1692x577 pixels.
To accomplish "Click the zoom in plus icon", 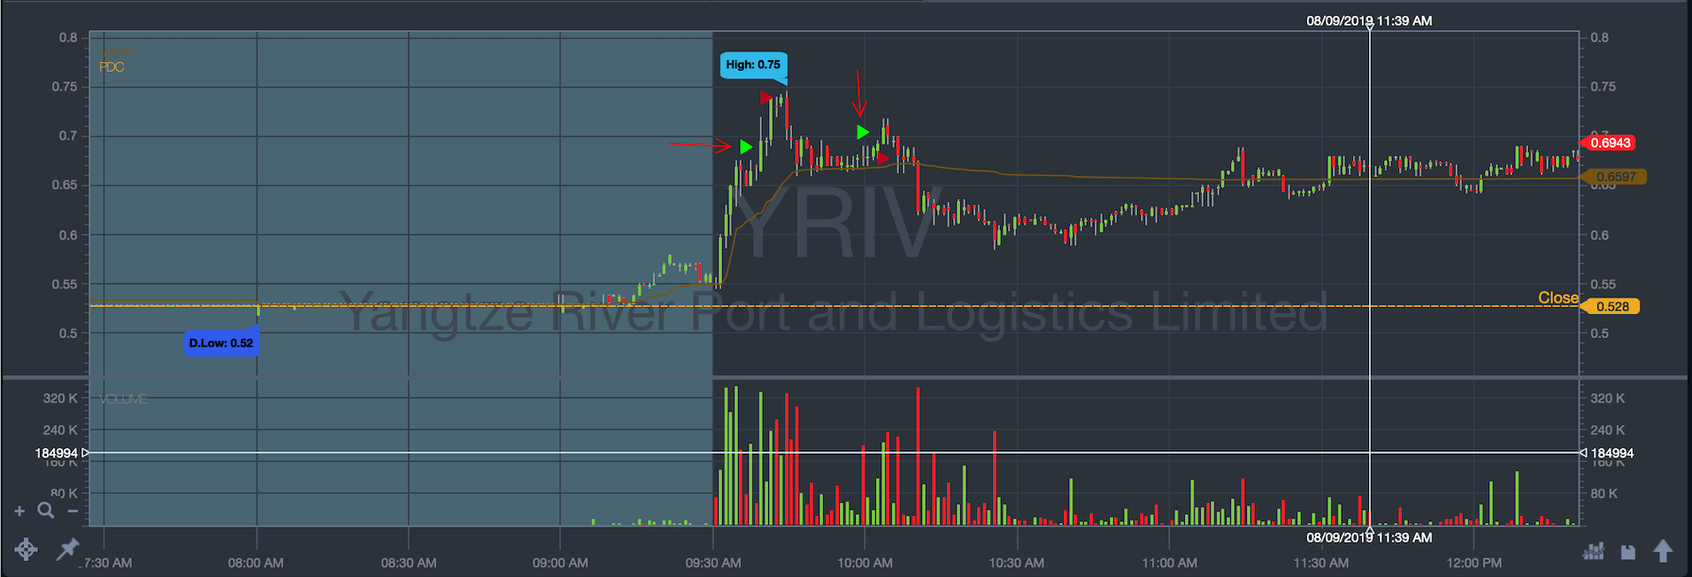I will (19, 511).
